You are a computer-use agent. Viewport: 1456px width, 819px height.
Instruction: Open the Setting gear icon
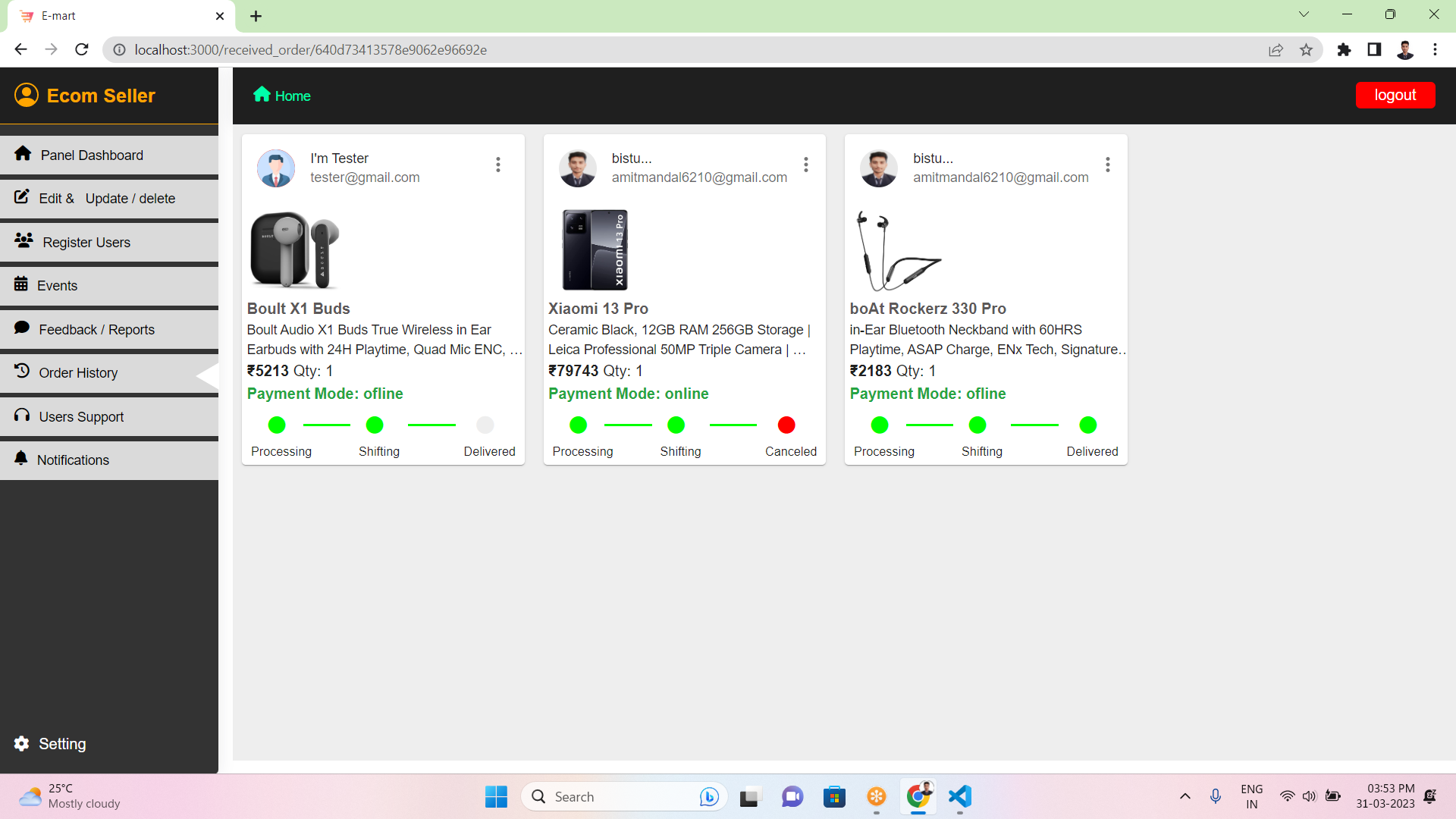[22, 743]
